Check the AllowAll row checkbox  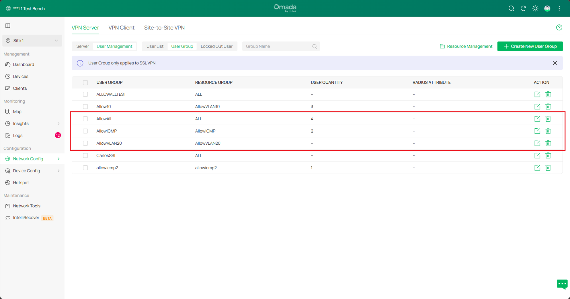coord(85,119)
